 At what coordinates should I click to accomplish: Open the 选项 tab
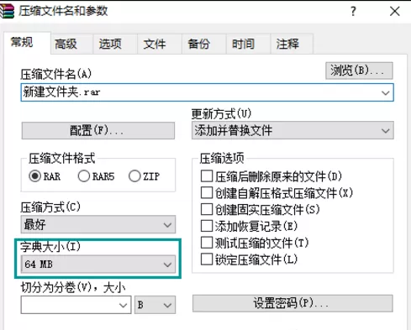pos(115,44)
